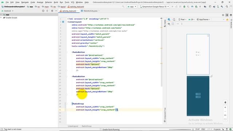Image resolution: width=233 pixels, height=131 pixels.
Task: Hide the Project panel with the minus icon
Action: click(x=56, y=11)
